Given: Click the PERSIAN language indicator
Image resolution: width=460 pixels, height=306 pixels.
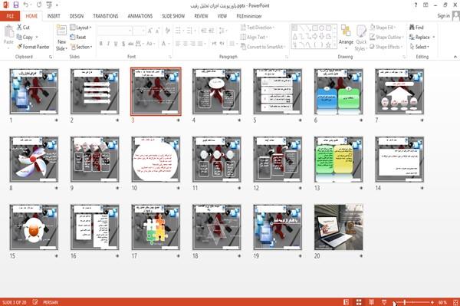Looking at the screenshot, I should pos(51,302).
